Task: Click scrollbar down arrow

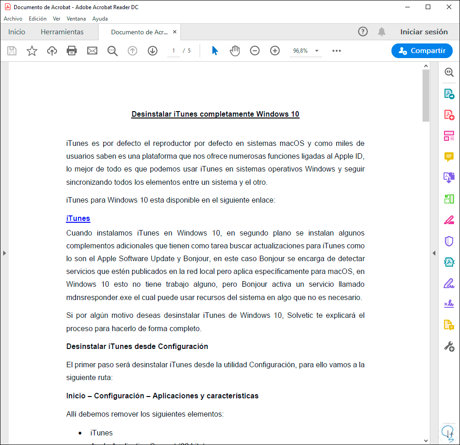Action: 426,440
